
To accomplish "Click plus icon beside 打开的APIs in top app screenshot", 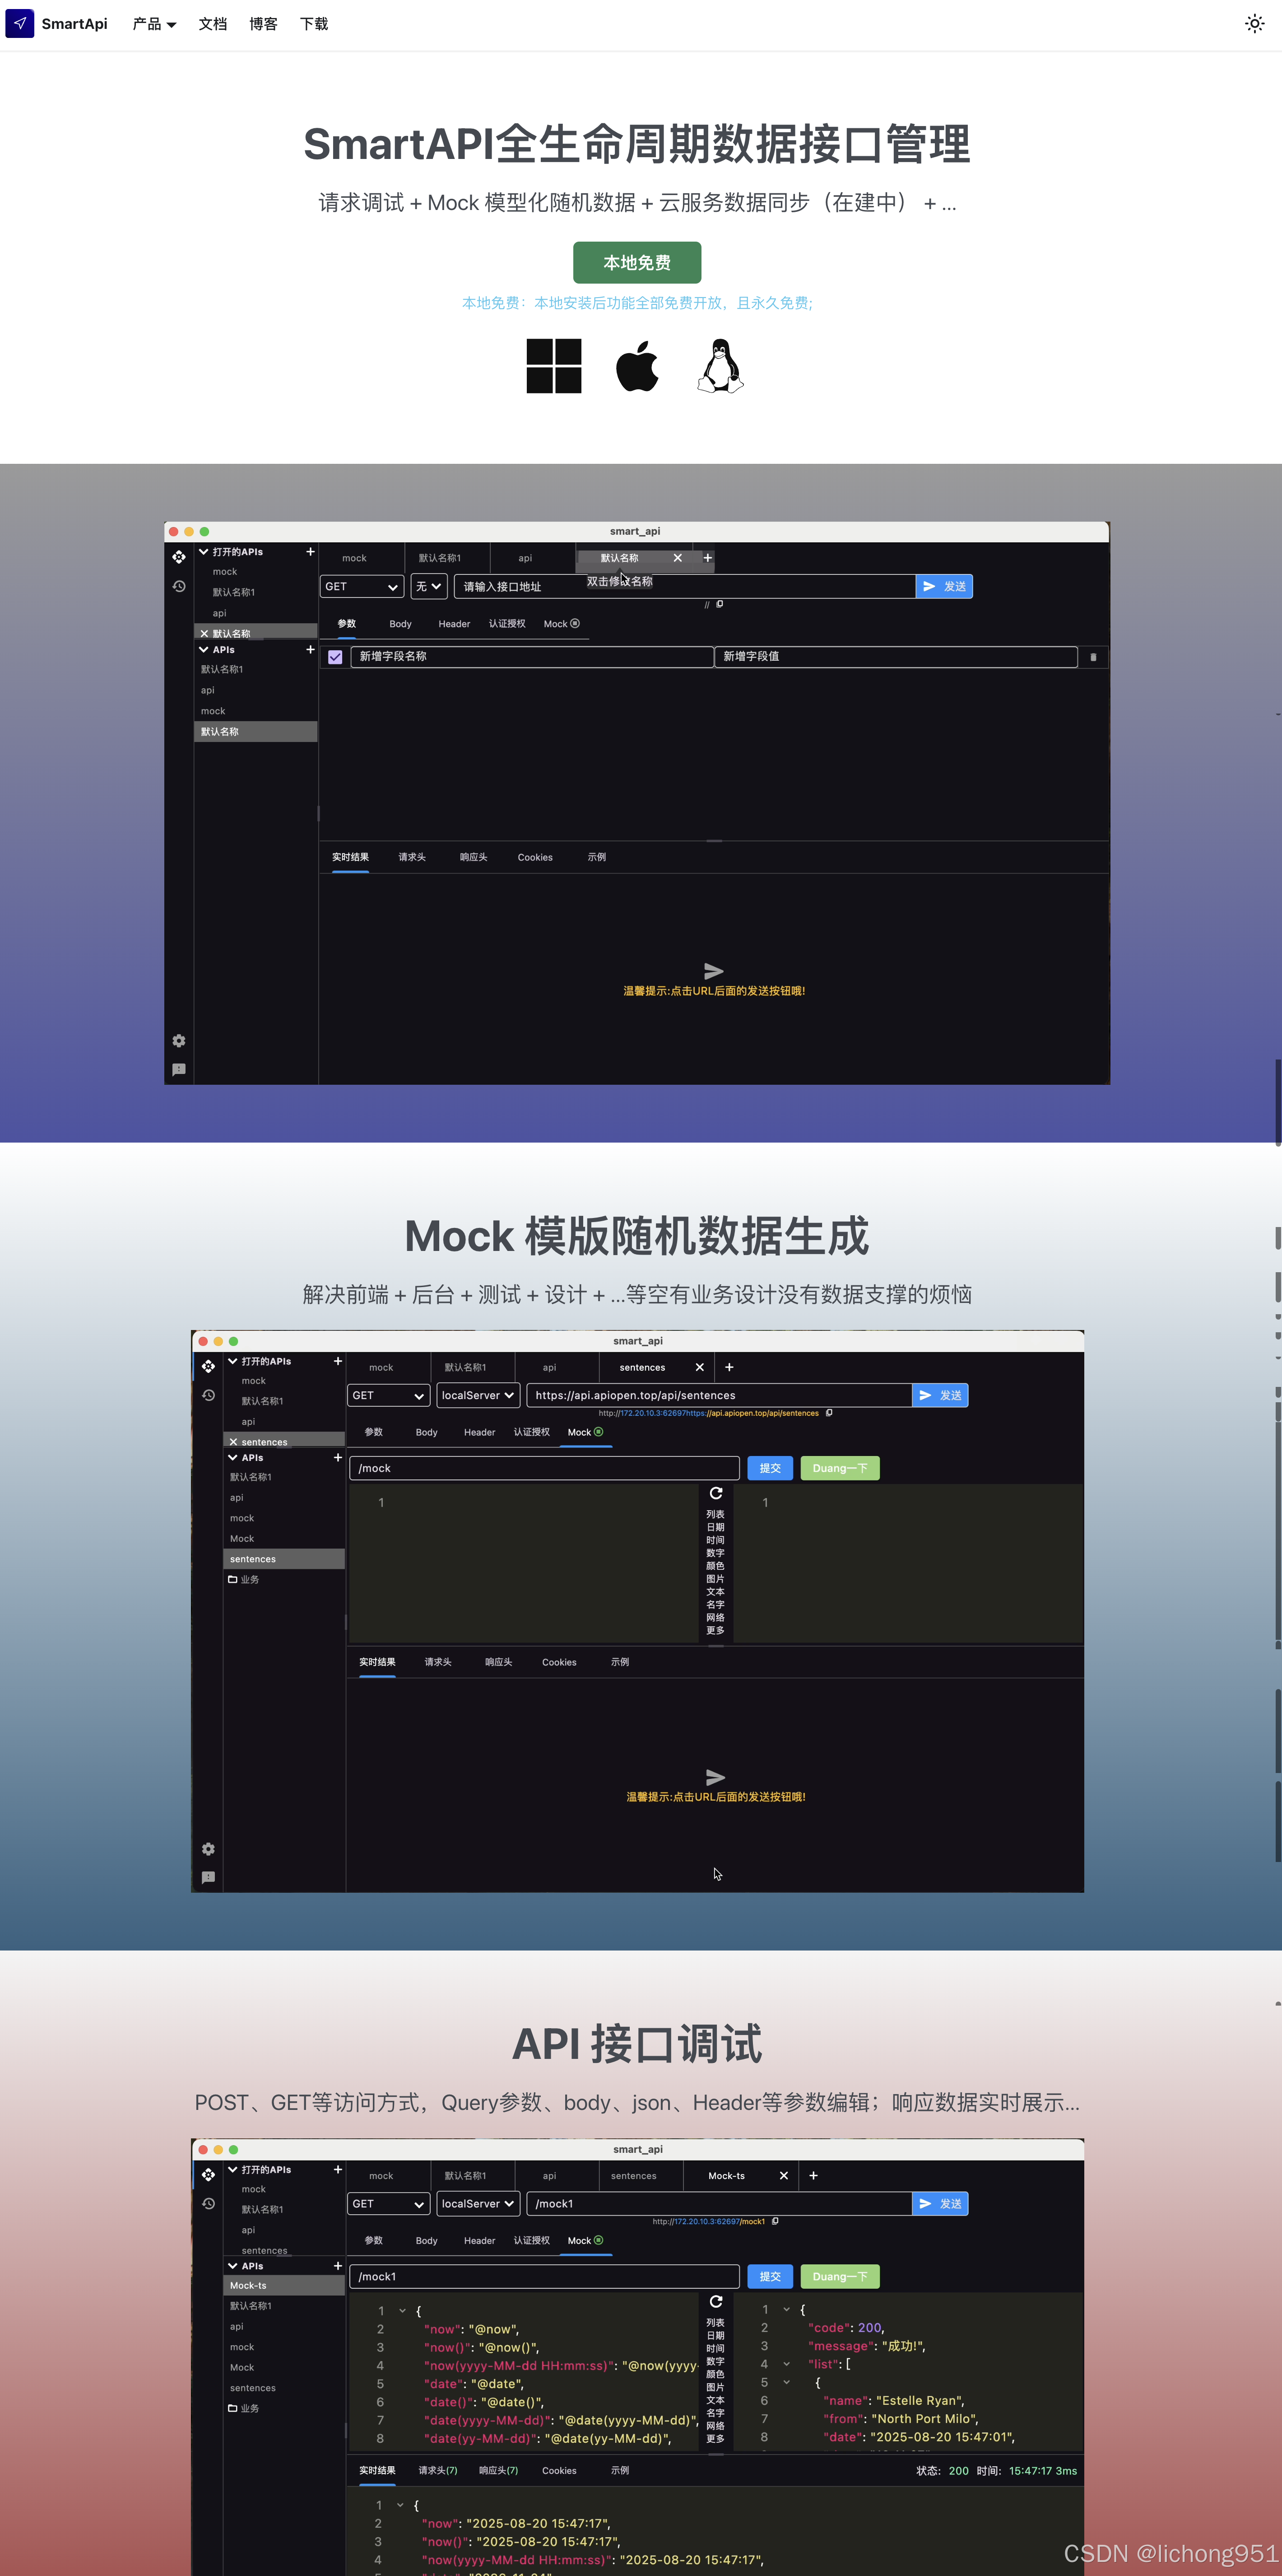I will tap(310, 551).
